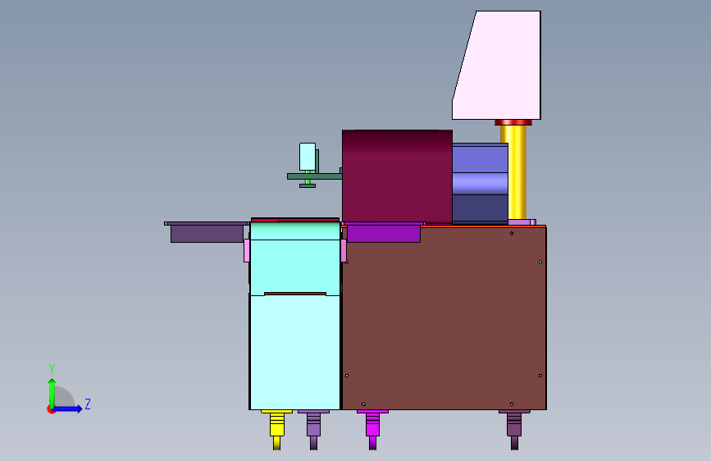The image size is (711, 461).
Task: Select the light purple leveling foot
Action: pyautogui.click(x=313, y=429)
